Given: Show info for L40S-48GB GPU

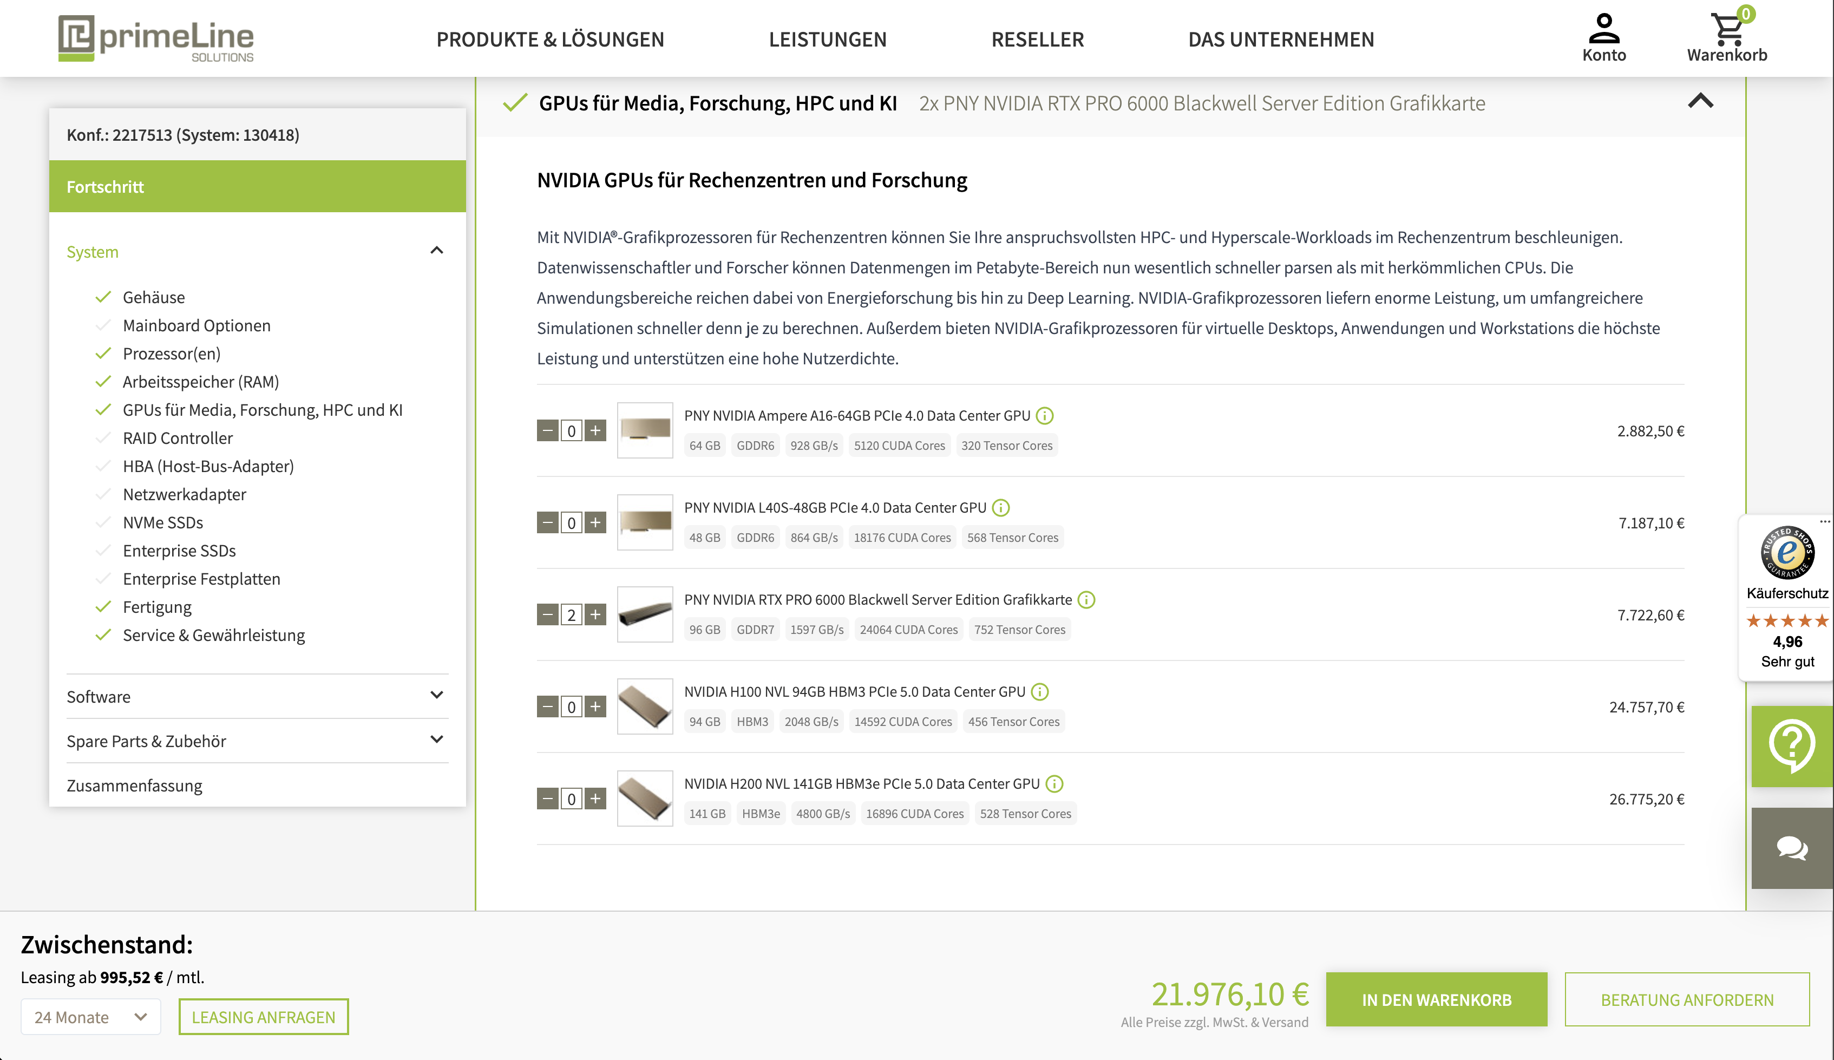Looking at the screenshot, I should point(1001,507).
